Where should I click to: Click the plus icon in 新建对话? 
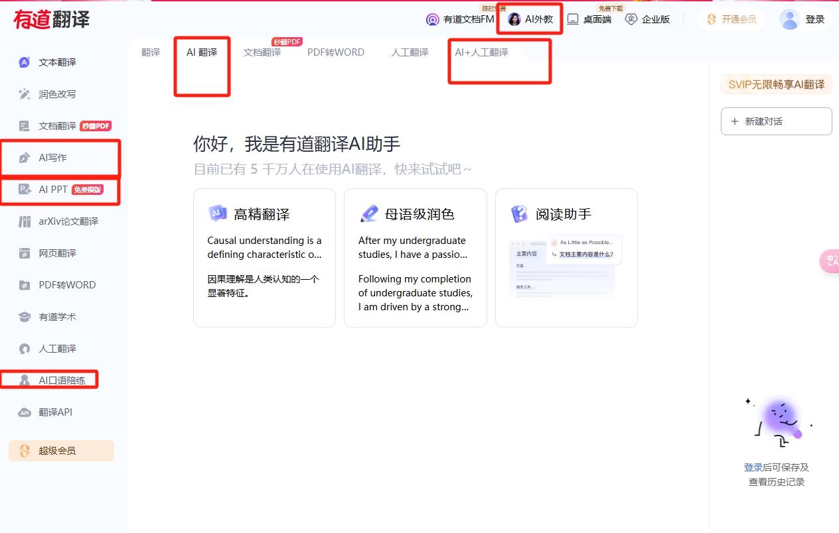[x=735, y=121]
